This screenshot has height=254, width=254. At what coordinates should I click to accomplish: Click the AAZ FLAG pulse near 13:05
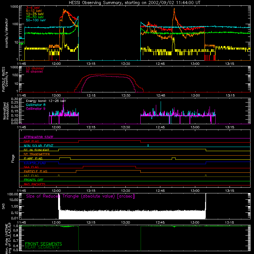(206, 176)
